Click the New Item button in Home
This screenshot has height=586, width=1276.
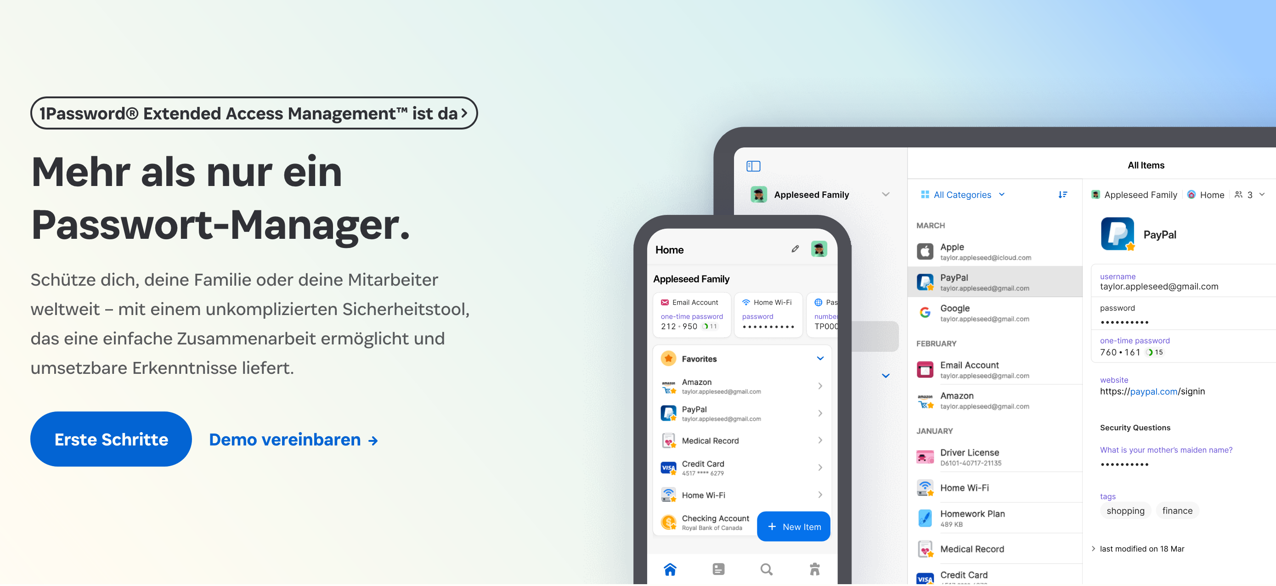point(793,527)
